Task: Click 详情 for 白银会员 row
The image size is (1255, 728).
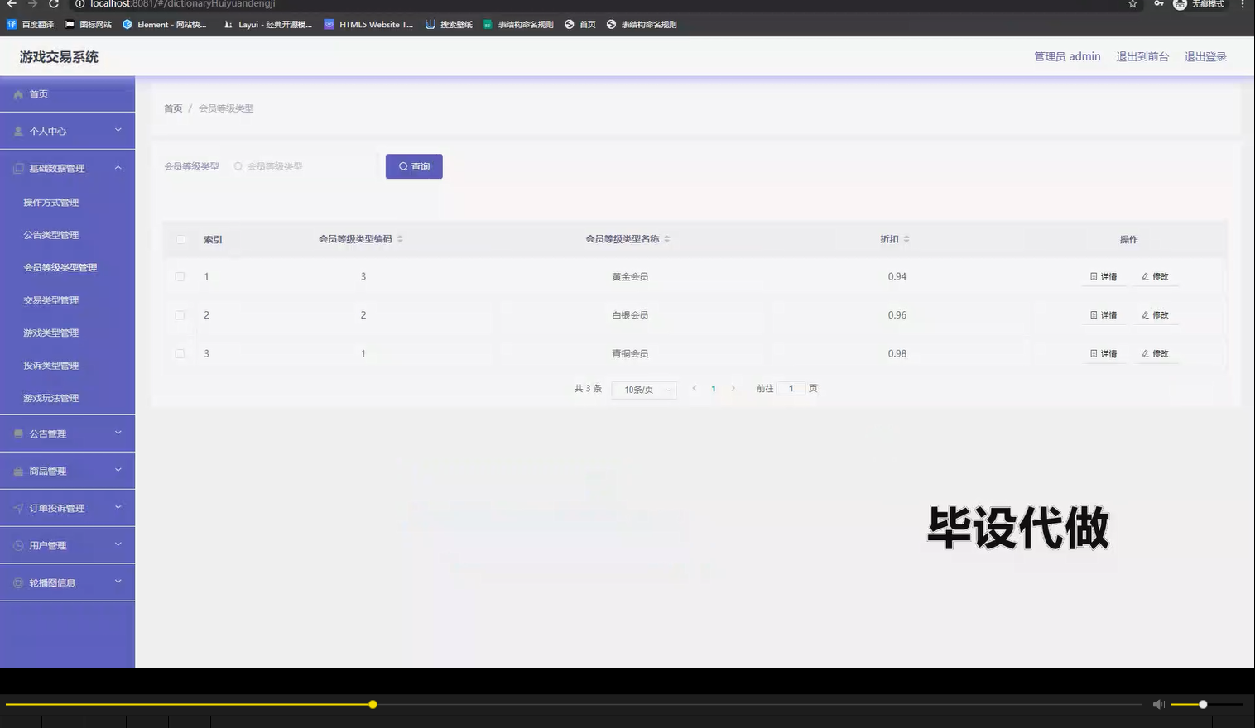Action: tap(1104, 315)
